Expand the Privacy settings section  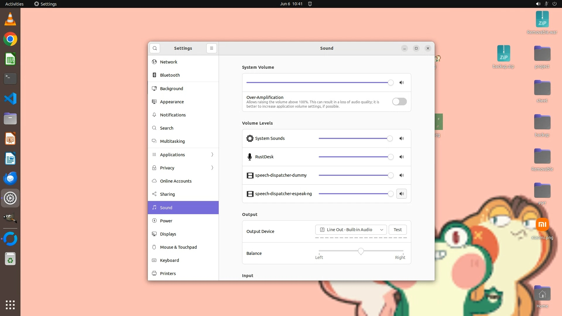point(183,168)
